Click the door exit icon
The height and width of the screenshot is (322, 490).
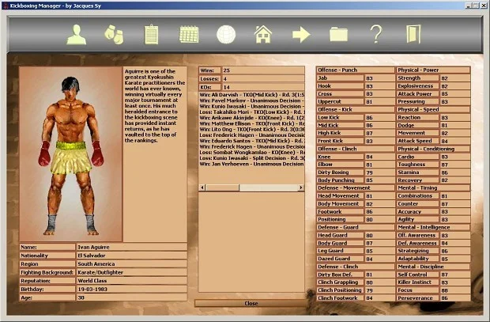tap(413, 35)
